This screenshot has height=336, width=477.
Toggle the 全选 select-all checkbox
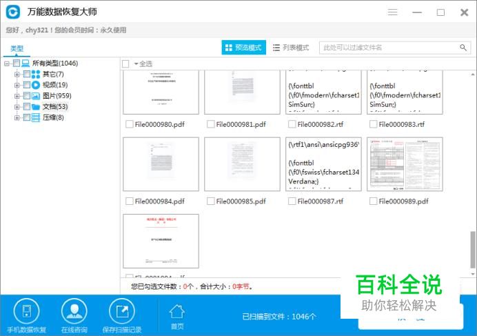click(125, 64)
